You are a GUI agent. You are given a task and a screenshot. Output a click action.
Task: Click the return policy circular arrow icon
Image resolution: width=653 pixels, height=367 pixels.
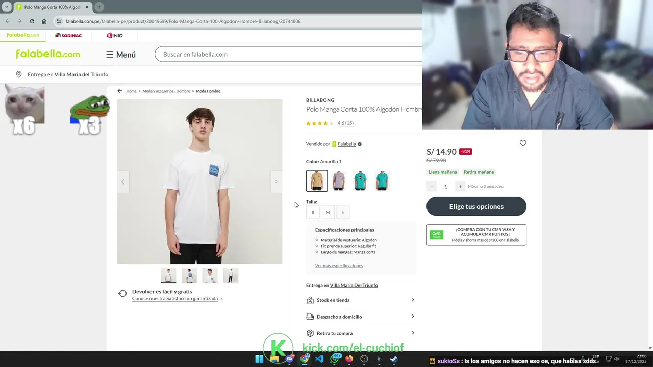pyautogui.click(x=122, y=293)
